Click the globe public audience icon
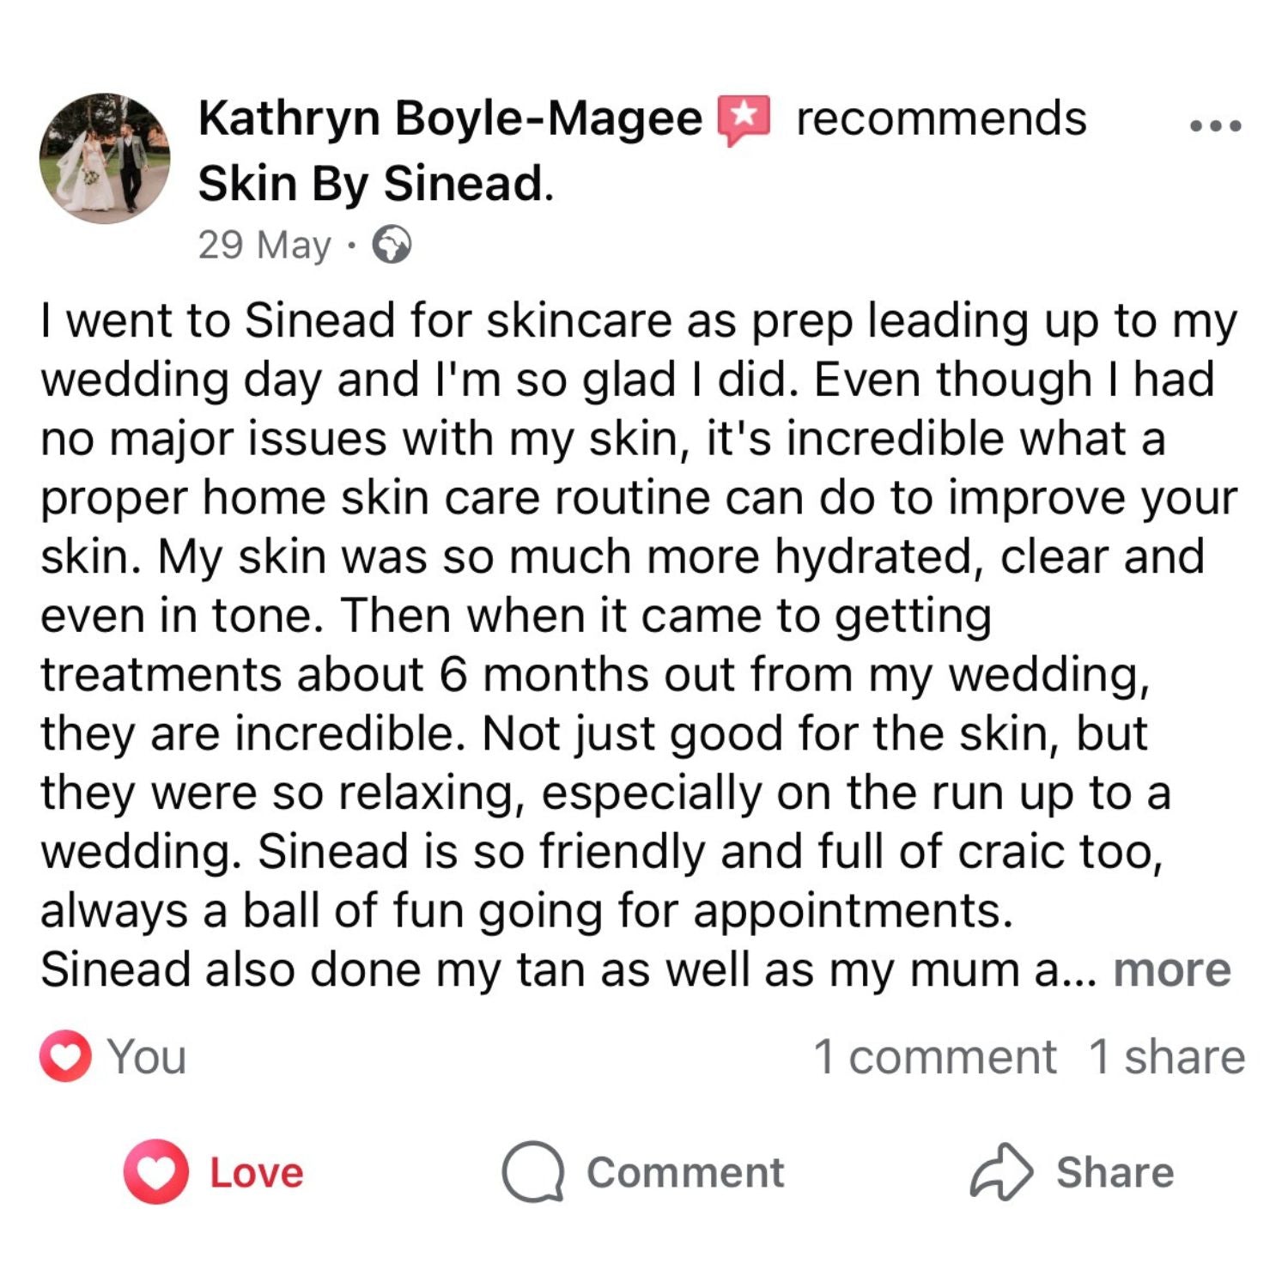 pyautogui.click(x=392, y=246)
